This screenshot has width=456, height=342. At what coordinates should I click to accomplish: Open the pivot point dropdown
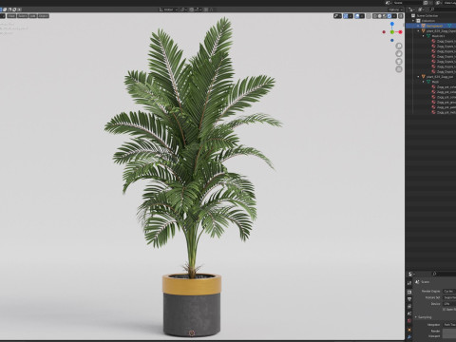tap(183, 9)
